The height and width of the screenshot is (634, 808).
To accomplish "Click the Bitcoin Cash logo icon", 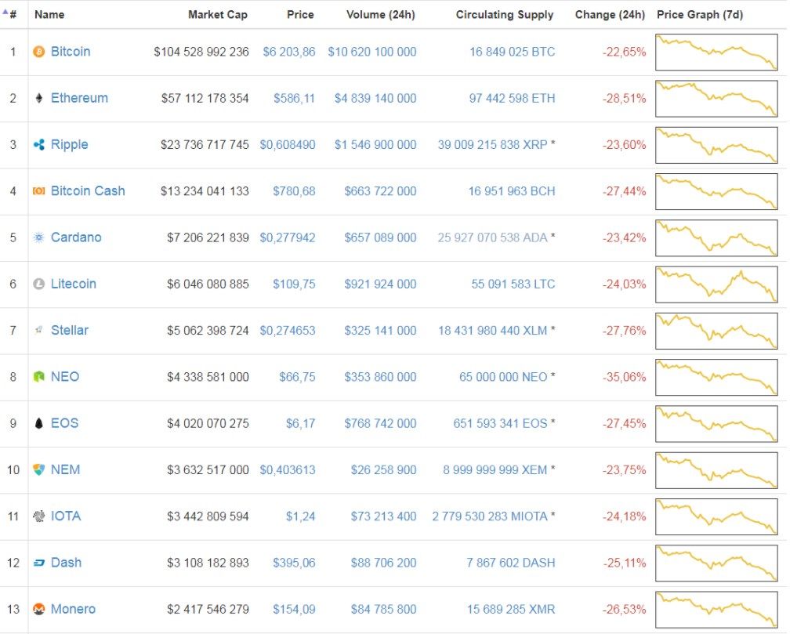I will [x=38, y=190].
